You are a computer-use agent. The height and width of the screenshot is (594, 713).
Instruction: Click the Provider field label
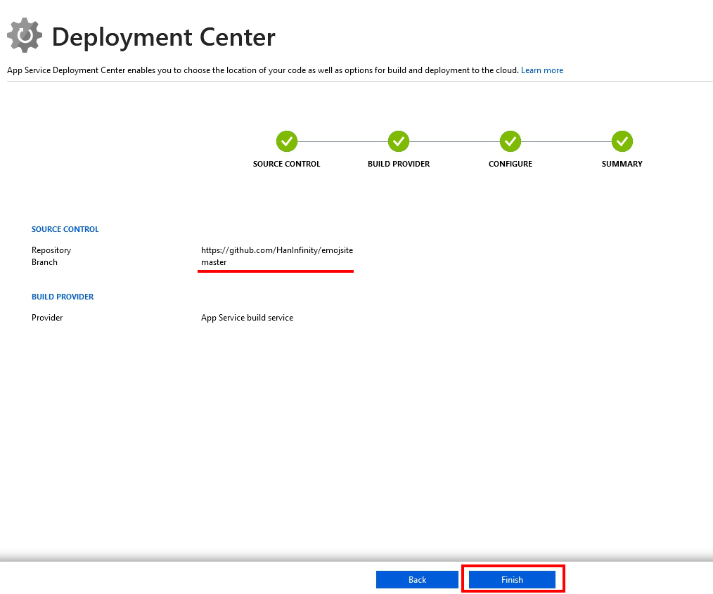coord(47,318)
